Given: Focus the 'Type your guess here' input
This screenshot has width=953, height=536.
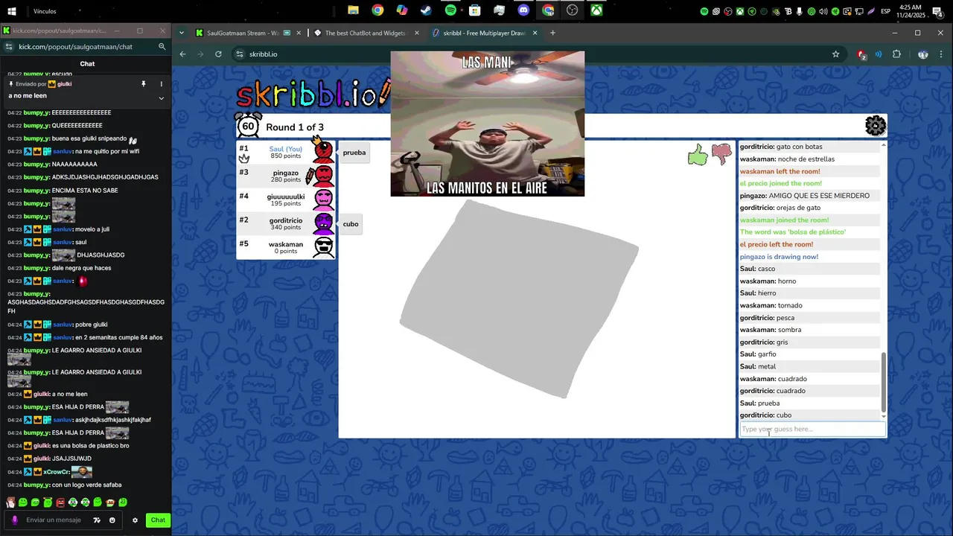Looking at the screenshot, I should click(x=812, y=429).
